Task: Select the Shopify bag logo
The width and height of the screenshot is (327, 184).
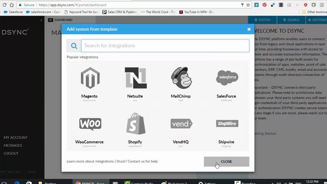Action: click(136, 124)
